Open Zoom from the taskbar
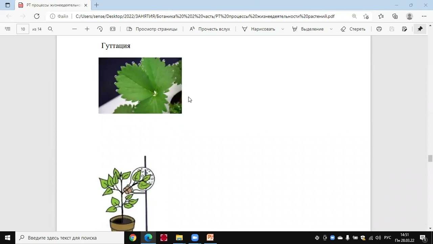This screenshot has height=244, width=433. (195, 238)
